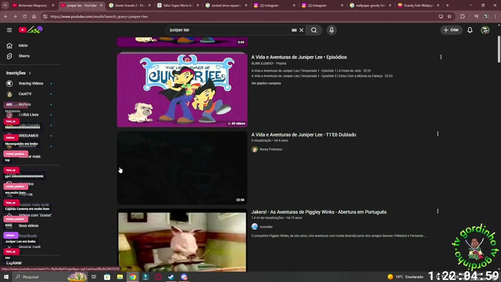The image size is (501, 282).
Task: Switch to the tanked show aquarium tab
Action: (x=226, y=5)
